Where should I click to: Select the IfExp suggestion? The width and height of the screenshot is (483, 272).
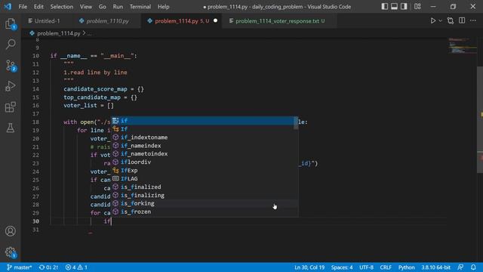coord(203,171)
